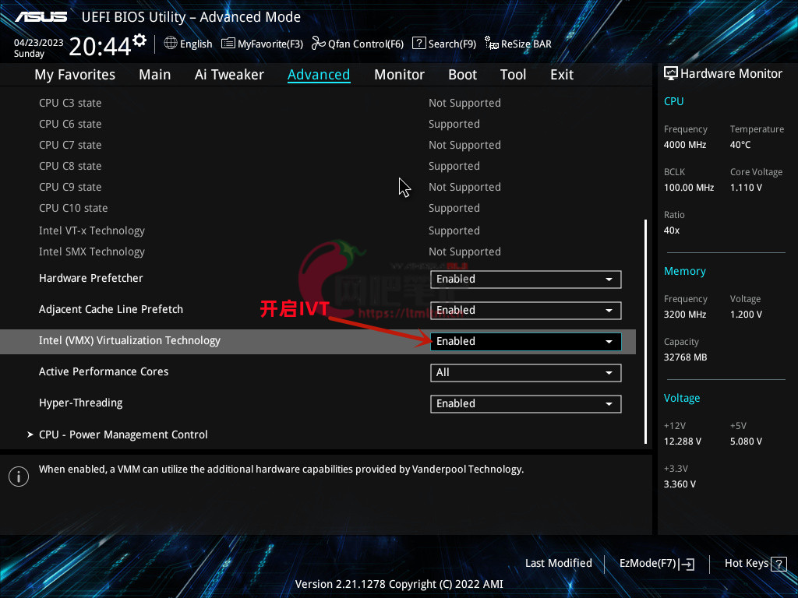798x598 pixels.
Task: Open MyFavorite(F3) from the top bar
Action: tap(262, 44)
